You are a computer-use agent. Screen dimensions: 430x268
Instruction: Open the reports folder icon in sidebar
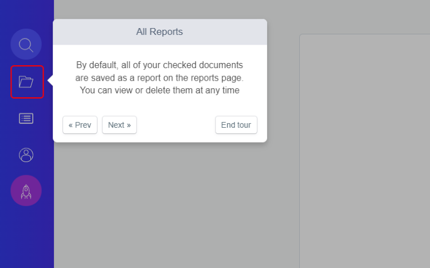coord(26,82)
